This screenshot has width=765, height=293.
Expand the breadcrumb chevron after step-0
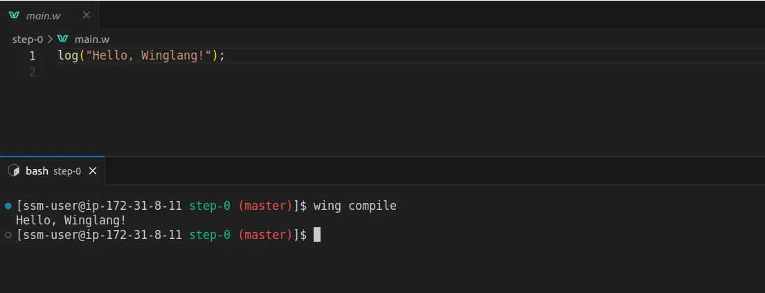51,39
